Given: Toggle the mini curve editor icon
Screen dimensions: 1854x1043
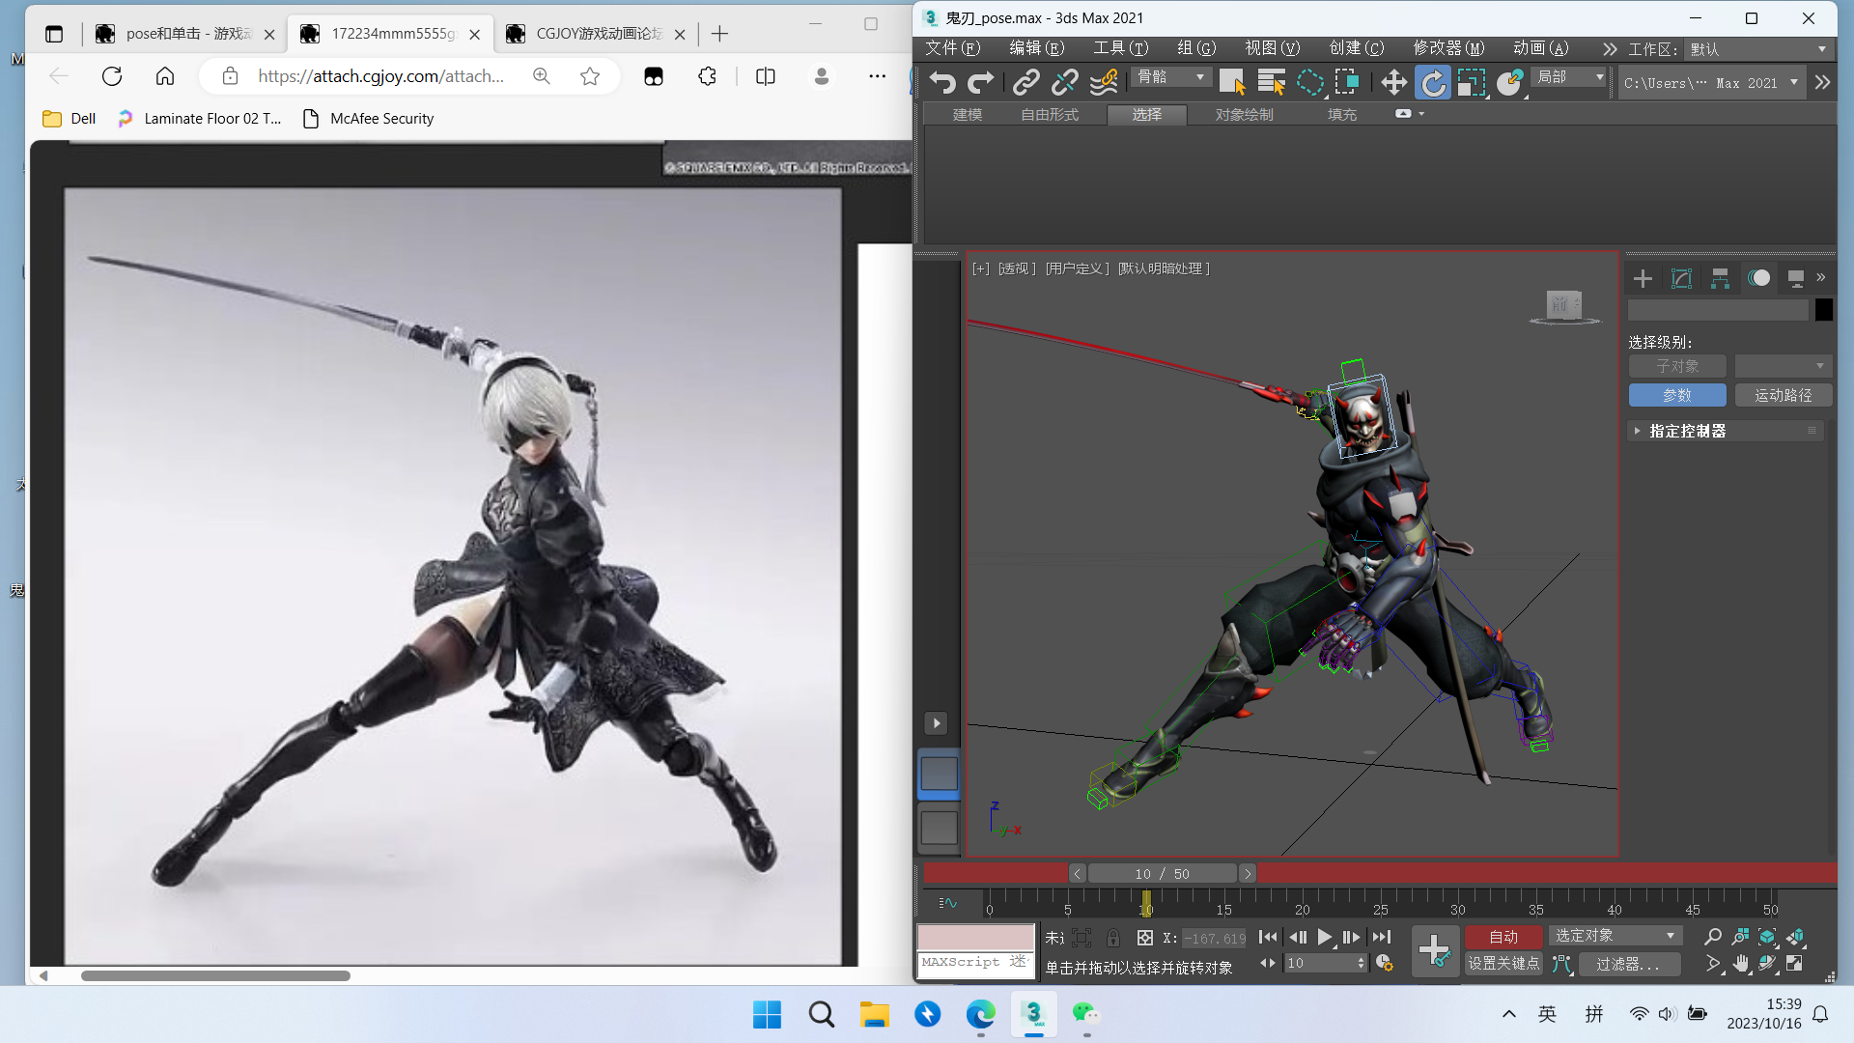Looking at the screenshot, I should (x=947, y=903).
